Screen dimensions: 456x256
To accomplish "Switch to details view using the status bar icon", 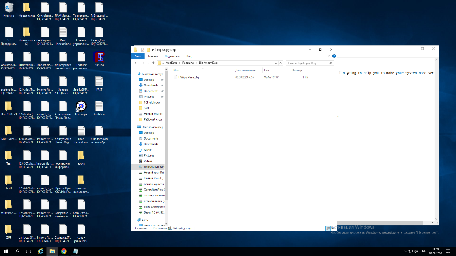I will pos(327,228).
